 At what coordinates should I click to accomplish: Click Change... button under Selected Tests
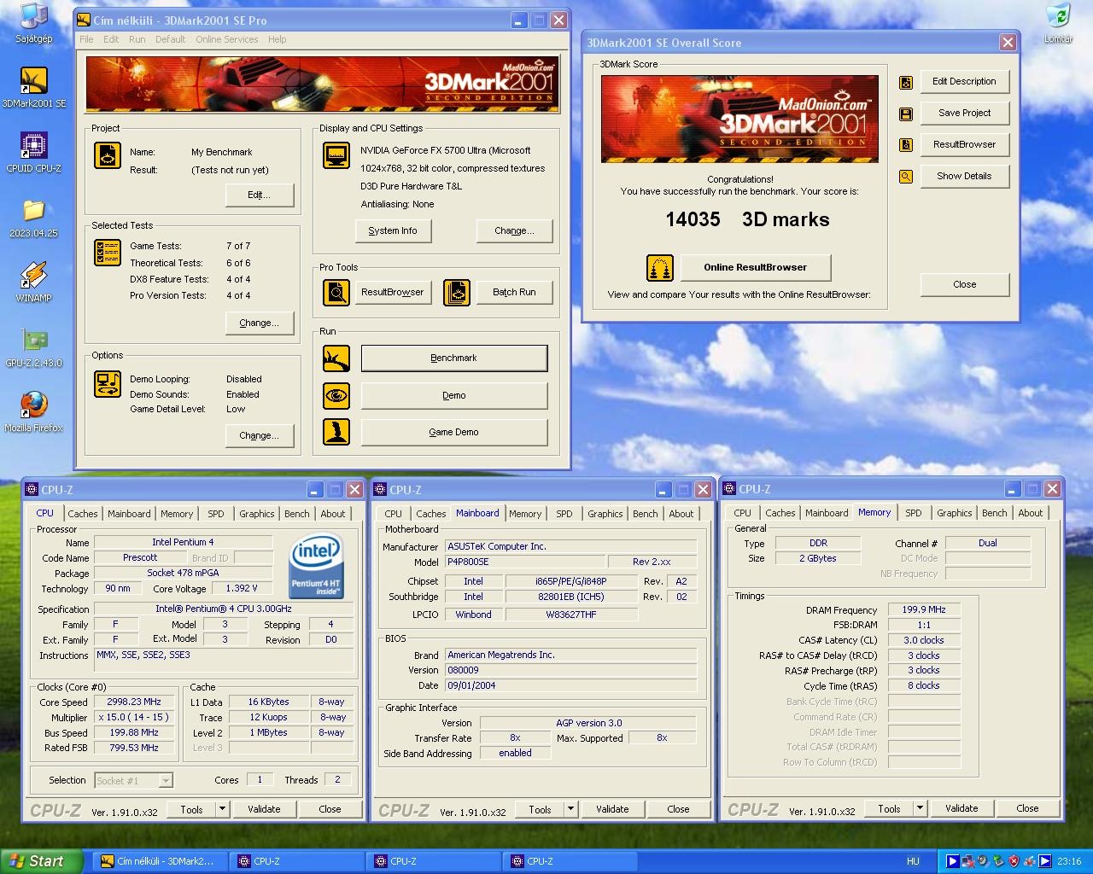click(259, 323)
